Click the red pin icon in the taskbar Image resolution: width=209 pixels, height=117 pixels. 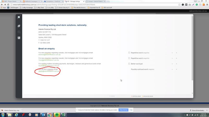coord(23,115)
